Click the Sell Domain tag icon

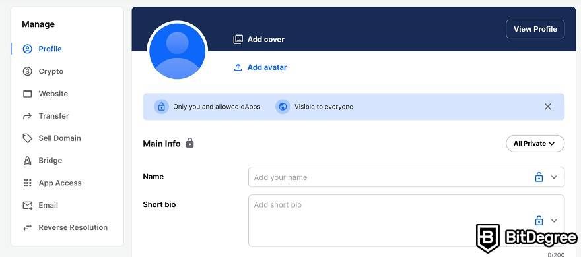(28, 138)
